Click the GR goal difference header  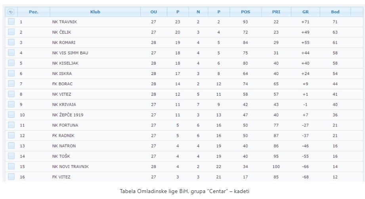coord(305,12)
